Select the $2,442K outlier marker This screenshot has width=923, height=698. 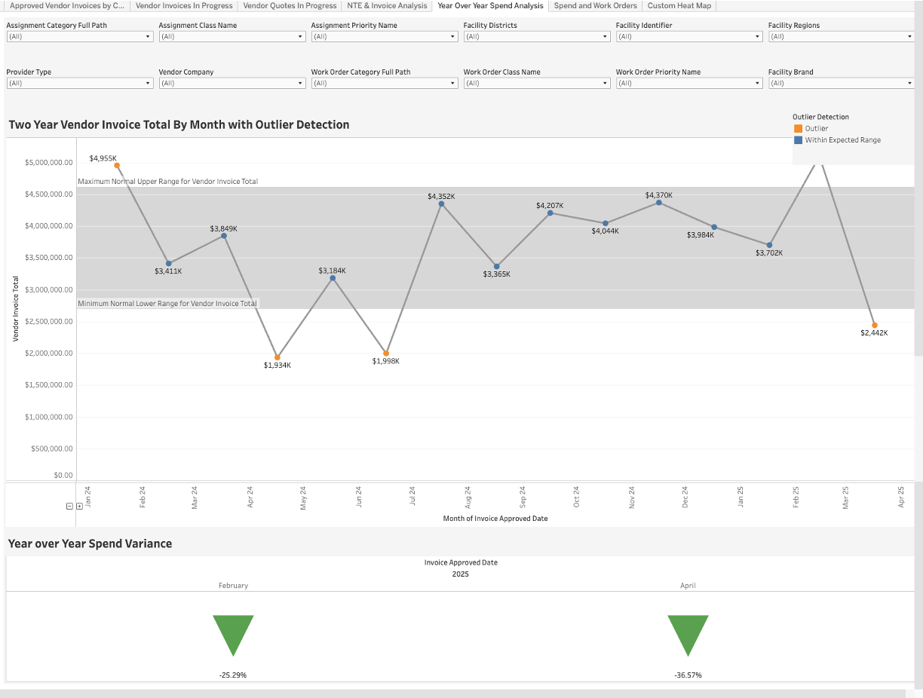pos(875,325)
